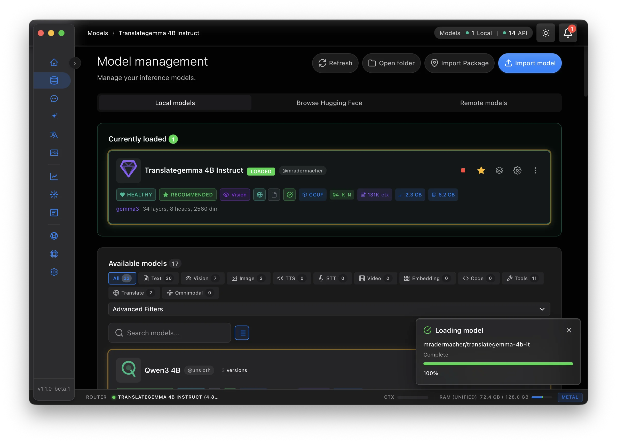Open three-dot menu on Translategemma card

pyautogui.click(x=535, y=170)
